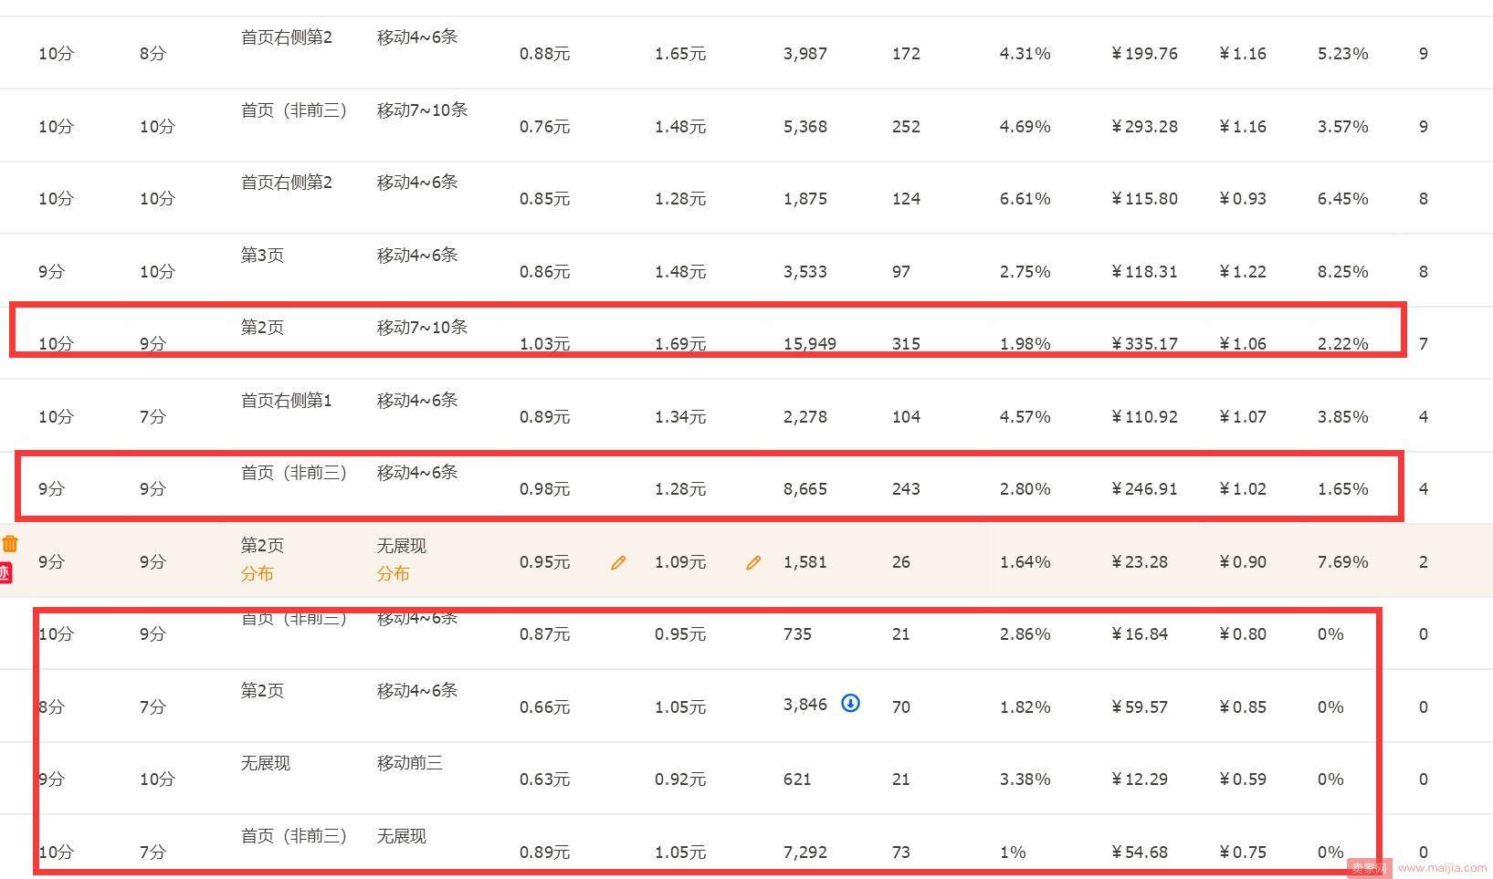Click impressions value 8,665
The width and height of the screenshot is (1493, 879).
pyautogui.click(x=804, y=488)
